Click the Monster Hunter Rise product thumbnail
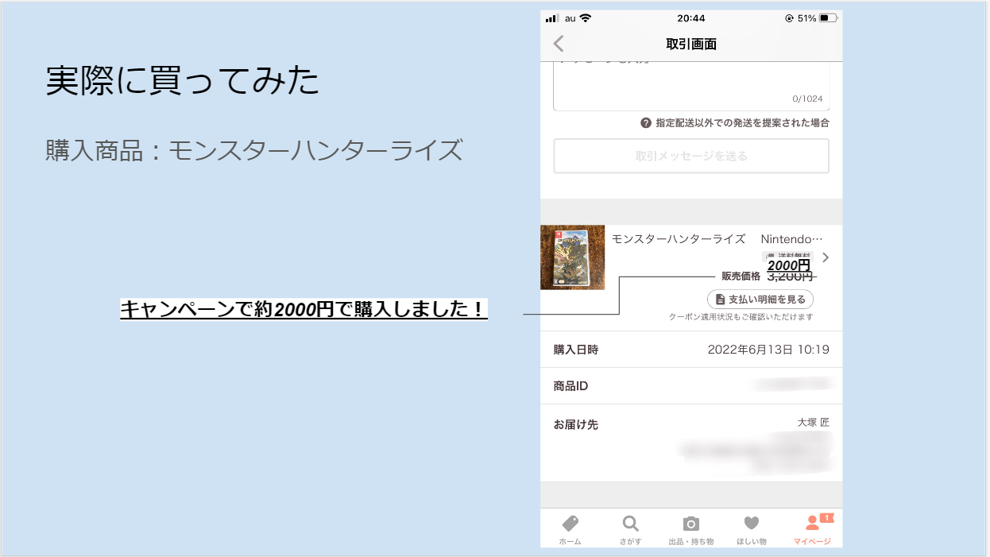 (x=572, y=257)
